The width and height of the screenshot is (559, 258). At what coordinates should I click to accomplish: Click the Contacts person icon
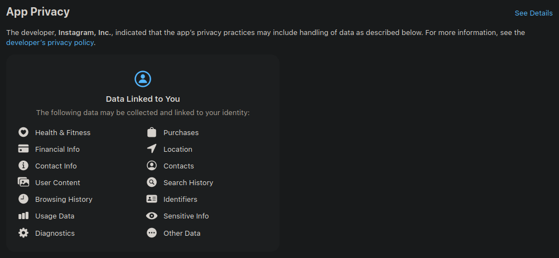[151, 166]
